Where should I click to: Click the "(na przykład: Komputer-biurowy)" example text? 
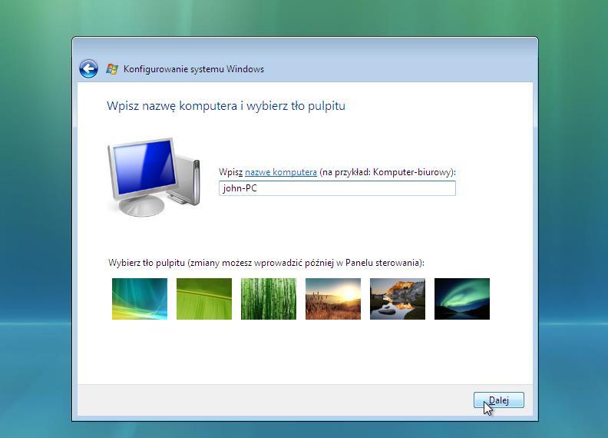[388, 172]
